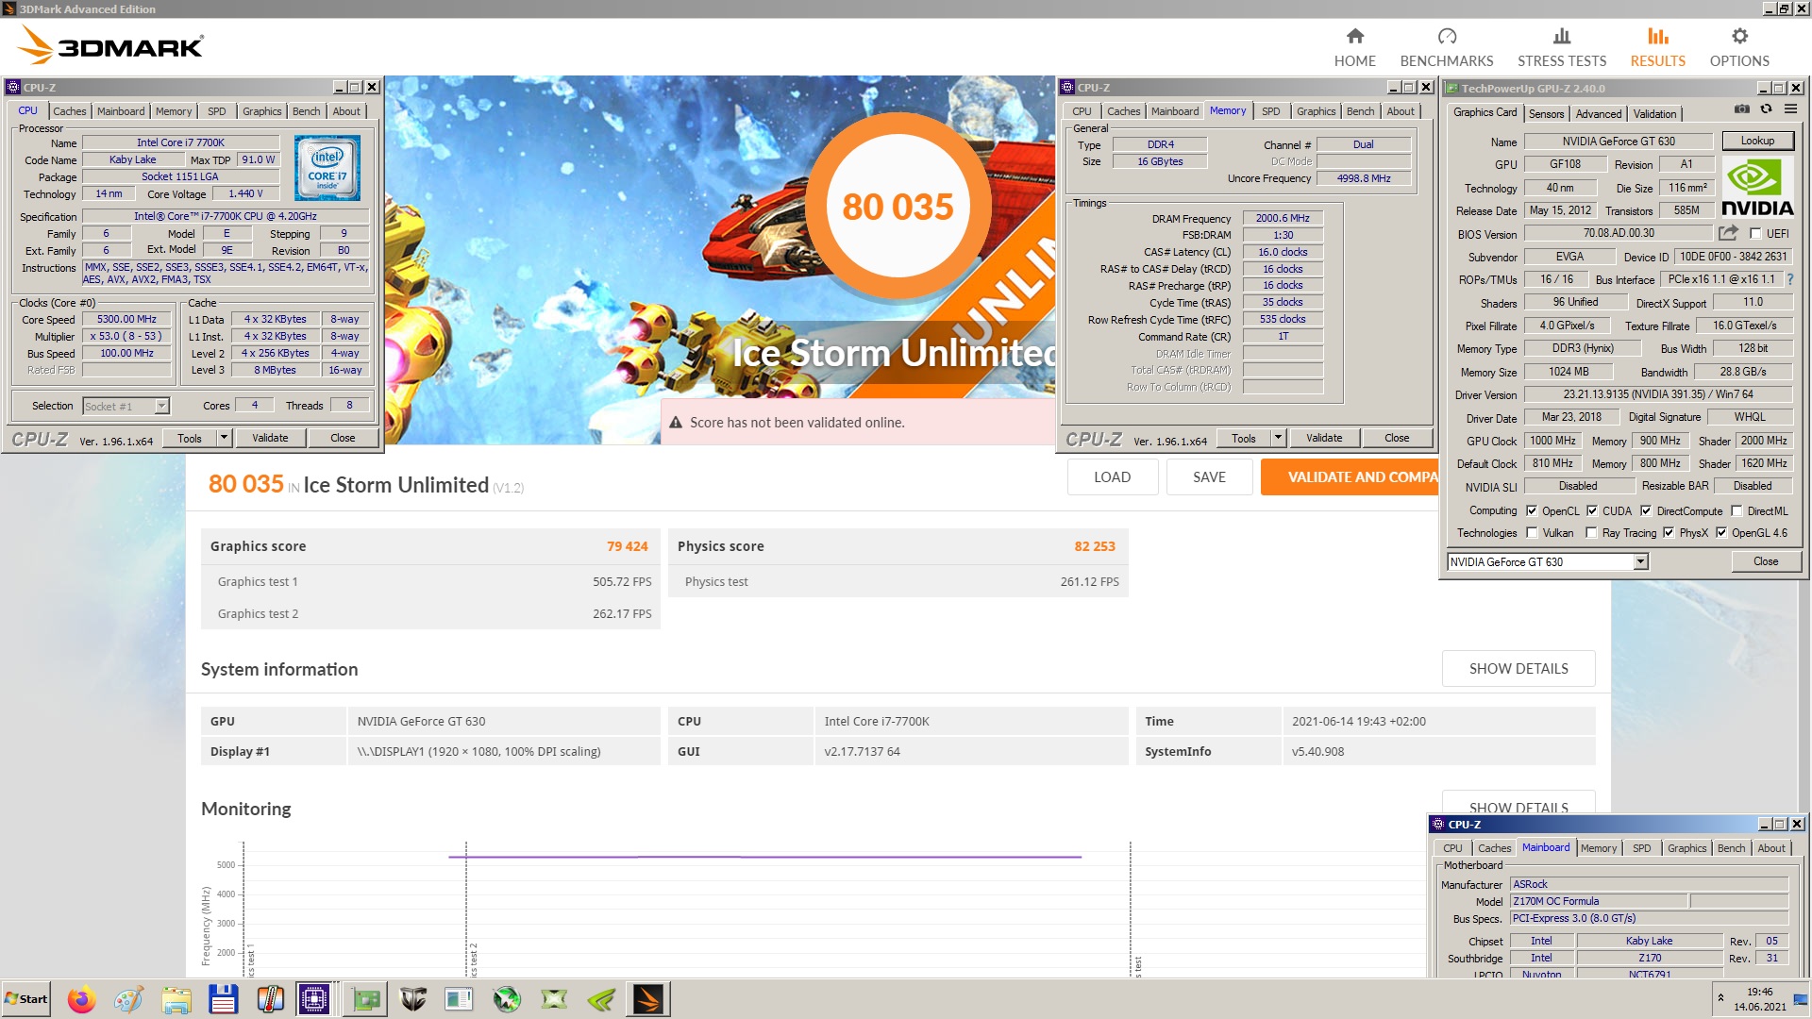Open Paint from the taskbar

128,999
